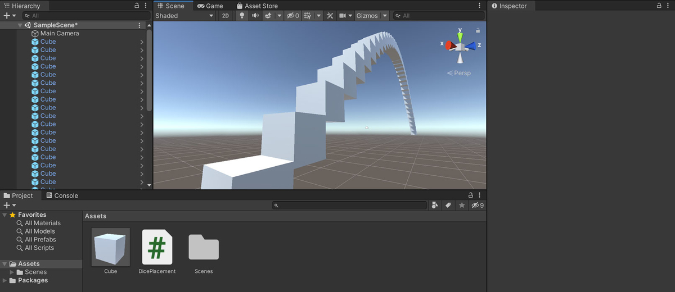
Task: Click the center cube of orientation gizmo
Action: [x=460, y=47]
